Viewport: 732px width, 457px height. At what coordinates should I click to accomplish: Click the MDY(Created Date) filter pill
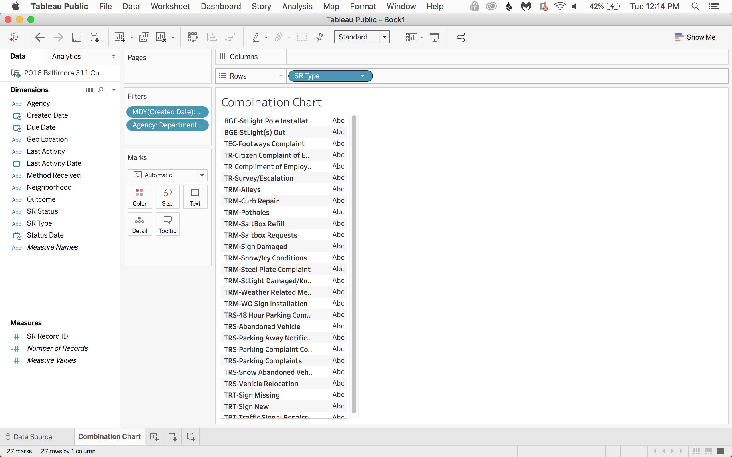click(167, 112)
